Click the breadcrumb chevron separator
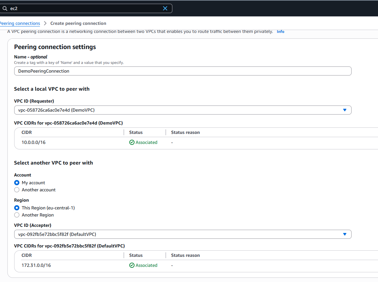Image resolution: width=378 pixels, height=282 pixels. 45,23
